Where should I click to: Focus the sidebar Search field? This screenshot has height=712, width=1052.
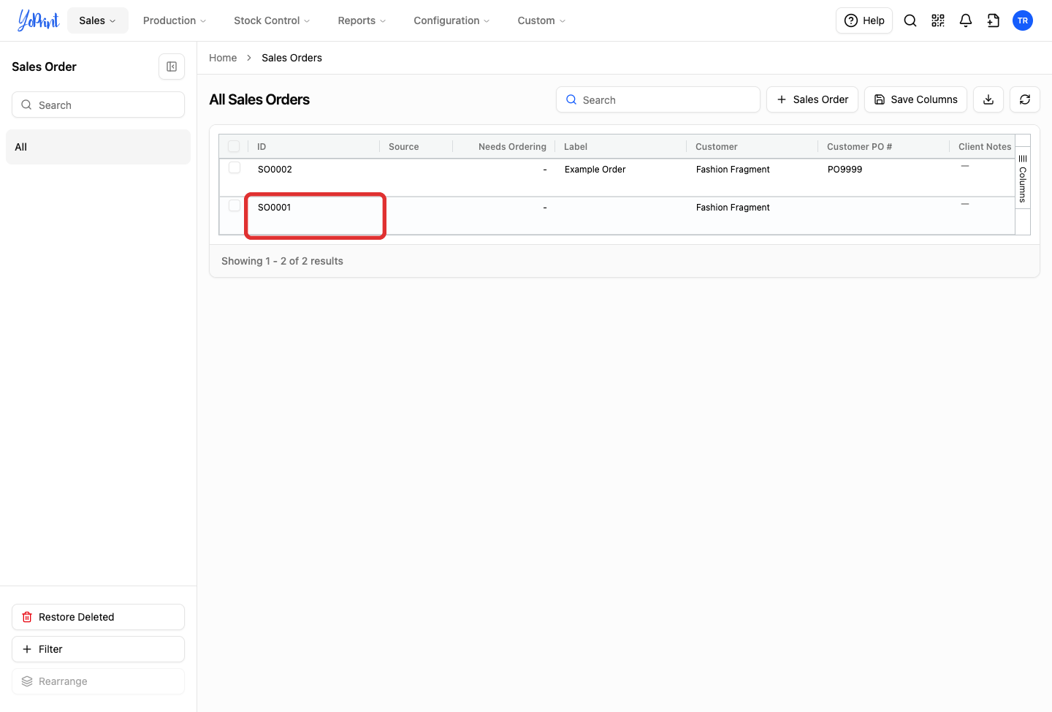98,105
